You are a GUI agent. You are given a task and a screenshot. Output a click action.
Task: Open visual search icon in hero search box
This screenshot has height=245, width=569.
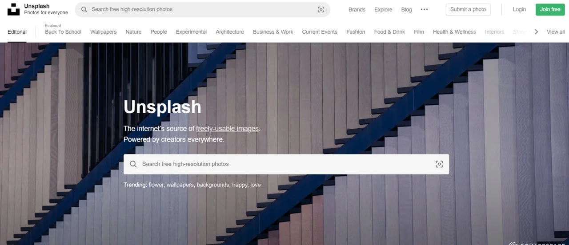click(x=439, y=164)
